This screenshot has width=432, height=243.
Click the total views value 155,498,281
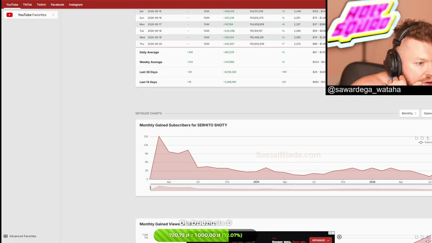(x=256, y=37)
